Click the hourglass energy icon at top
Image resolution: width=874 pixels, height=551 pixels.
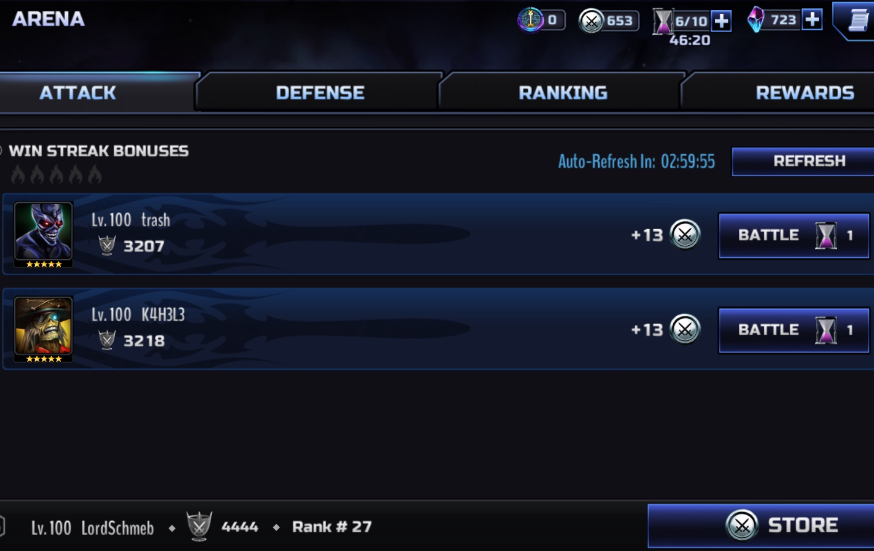[663, 21]
